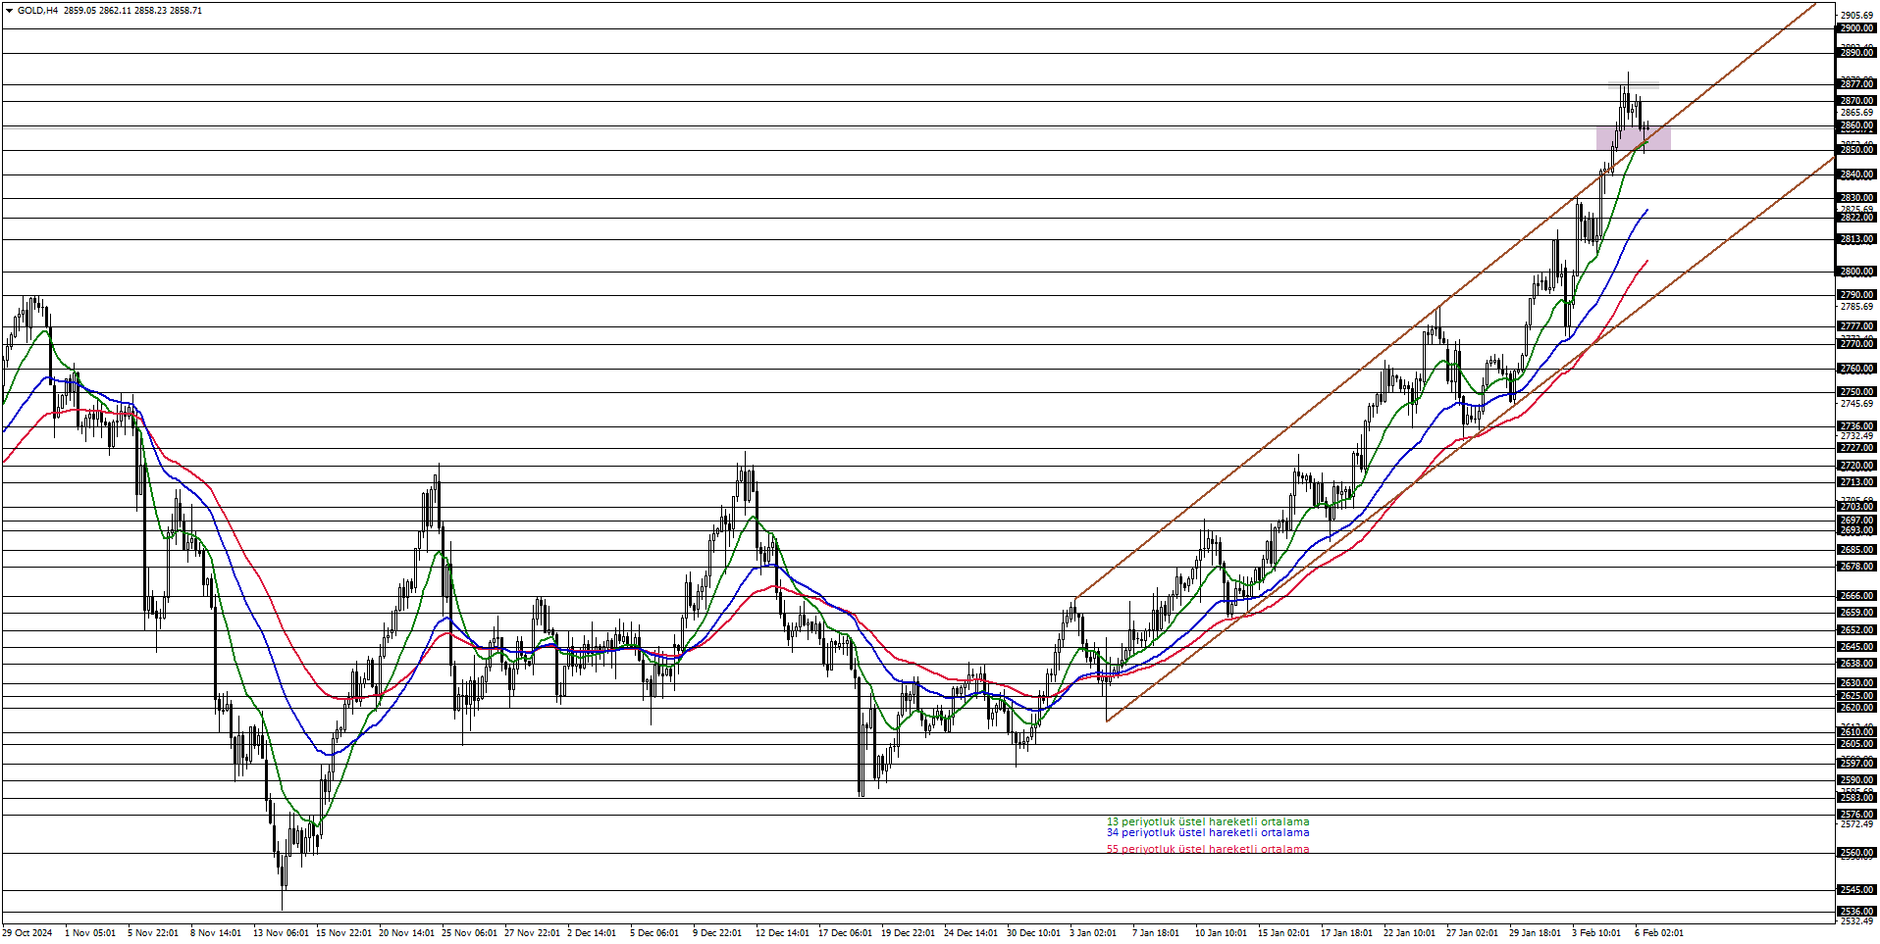Select the 34 periyotluk üstel hareketli ortalama label
Viewport: 1880px width, 944px height.
[1208, 832]
